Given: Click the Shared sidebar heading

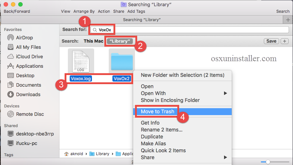Looking at the screenshot, I should coord(11,126).
